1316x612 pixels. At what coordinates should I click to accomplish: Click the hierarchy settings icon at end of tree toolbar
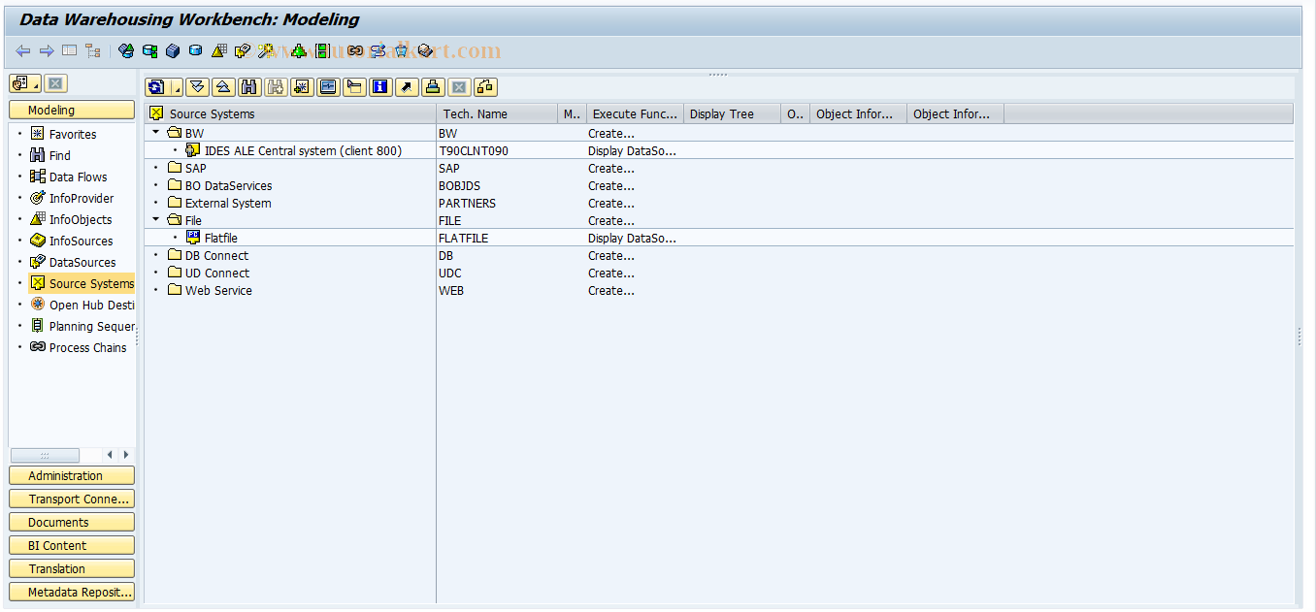point(485,87)
